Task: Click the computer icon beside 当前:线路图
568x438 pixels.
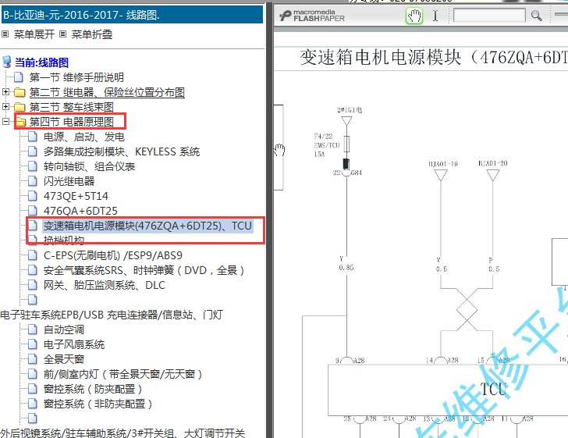Action: 7,62
